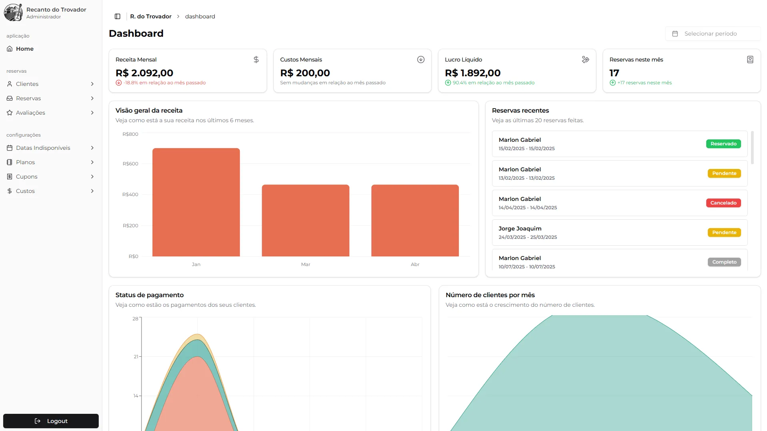Screen dimensions: 767x431
Task: Click the Recanto do Trovador logo
Action: click(x=13, y=13)
